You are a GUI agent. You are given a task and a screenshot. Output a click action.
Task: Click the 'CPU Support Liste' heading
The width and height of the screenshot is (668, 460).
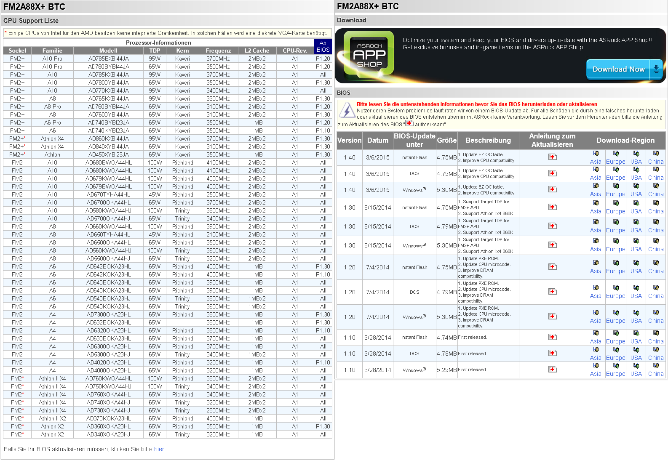(x=31, y=21)
